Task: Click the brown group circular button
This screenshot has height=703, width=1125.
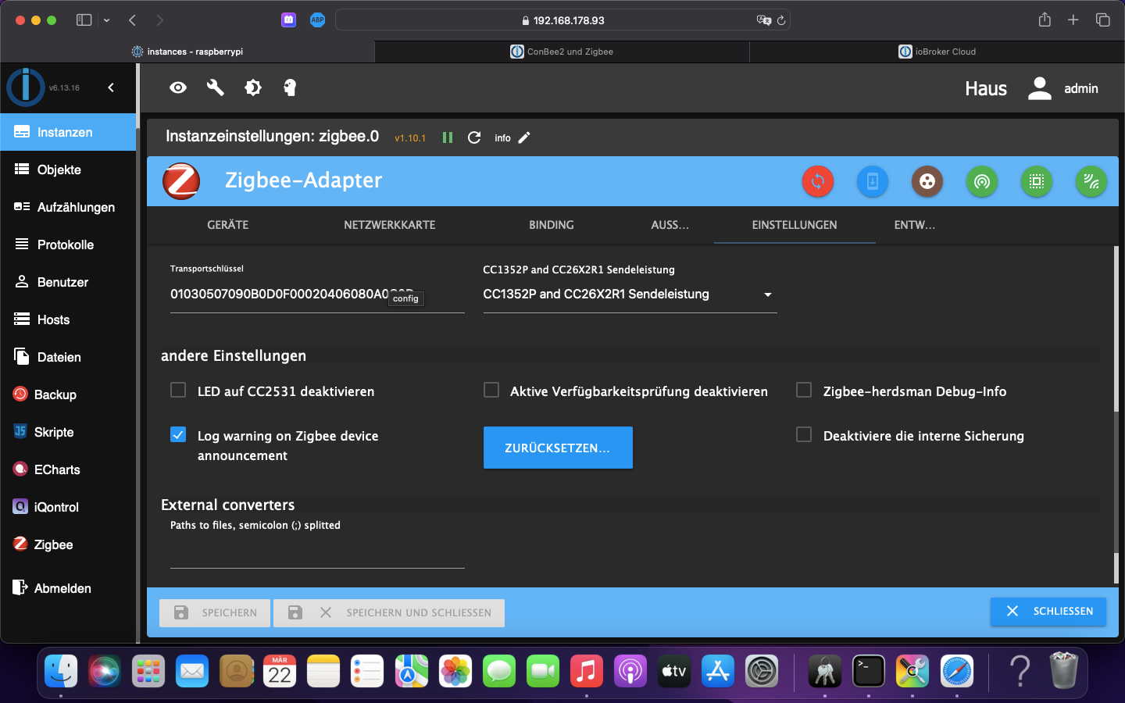Action: [x=927, y=181]
